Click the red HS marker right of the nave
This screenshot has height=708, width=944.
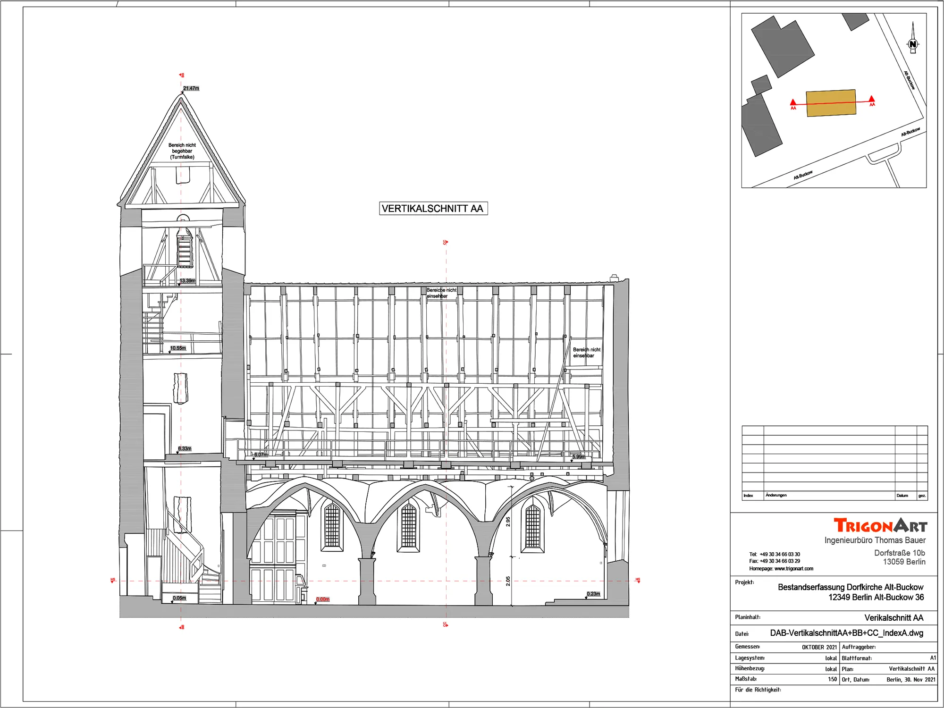point(638,580)
